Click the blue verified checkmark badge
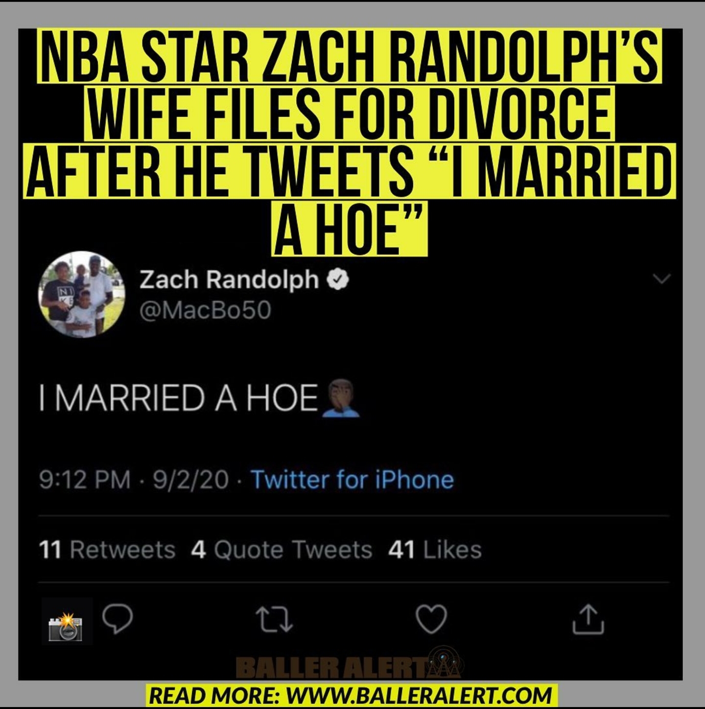705x709 pixels. tap(338, 280)
